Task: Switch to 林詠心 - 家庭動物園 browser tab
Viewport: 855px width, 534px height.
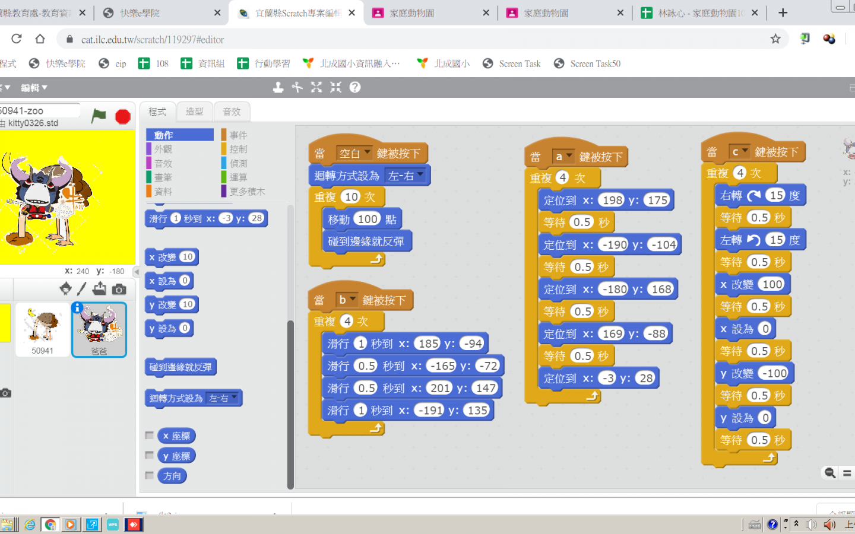Action: [x=699, y=12]
